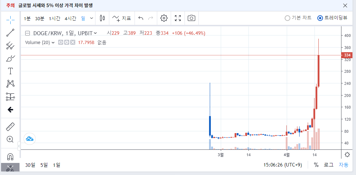Screen dimensions: 356x175
Task: Set date range to 1일
Action: 56,165
